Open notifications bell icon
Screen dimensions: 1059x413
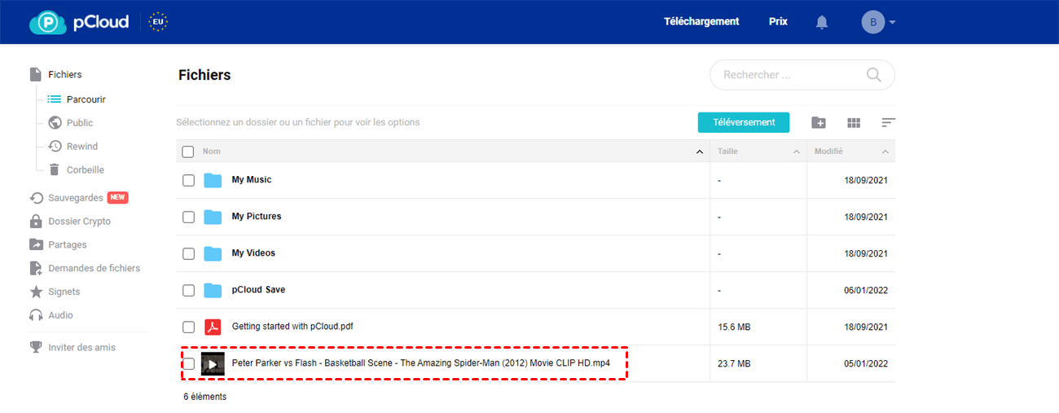pyautogui.click(x=822, y=22)
